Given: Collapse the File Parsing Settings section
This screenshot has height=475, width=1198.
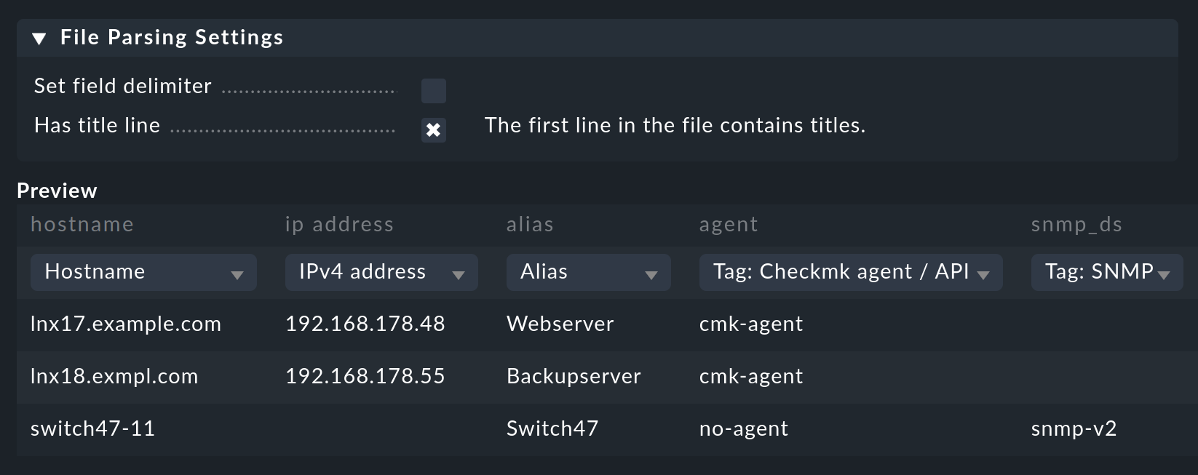Looking at the screenshot, I should [x=39, y=39].
